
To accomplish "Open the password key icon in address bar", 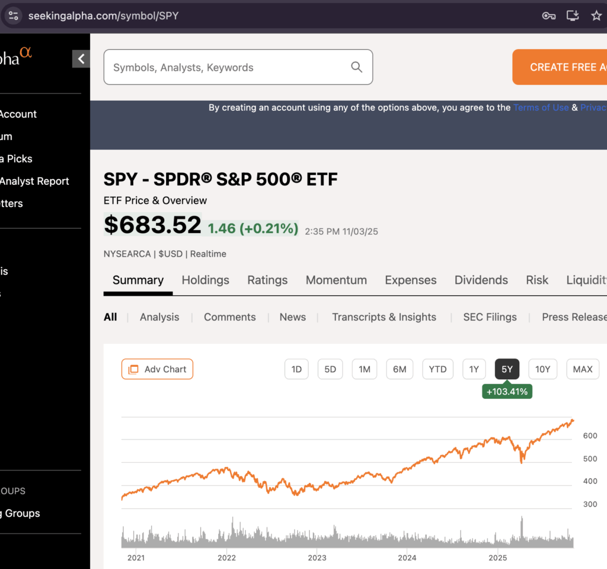I will point(549,16).
